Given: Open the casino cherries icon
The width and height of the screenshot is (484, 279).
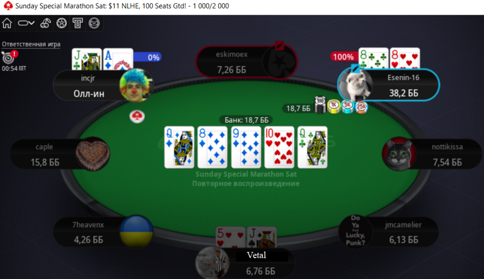Looking at the screenshot, I should coord(45,23).
